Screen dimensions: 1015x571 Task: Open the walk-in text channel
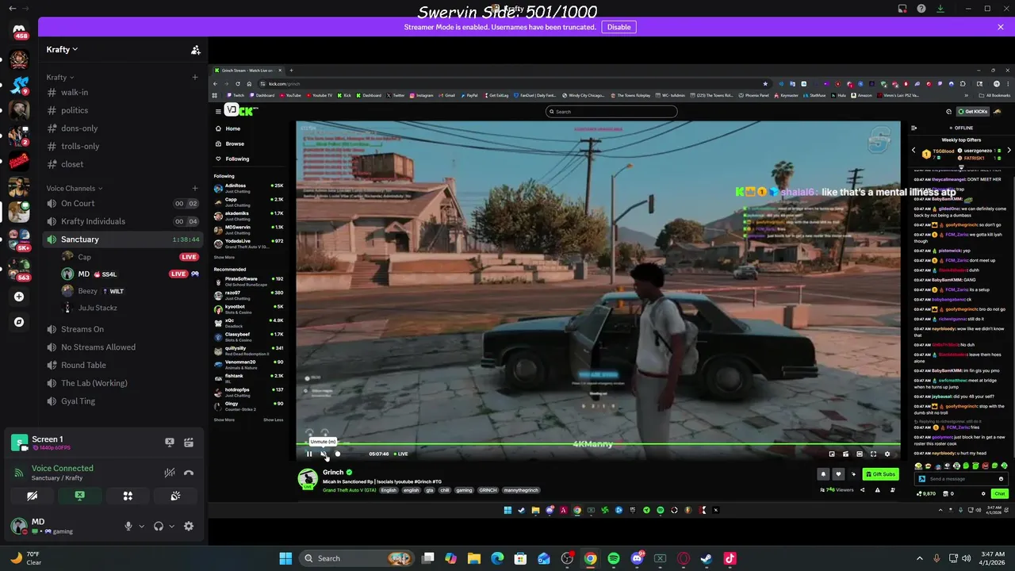click(x=124, y=92)
